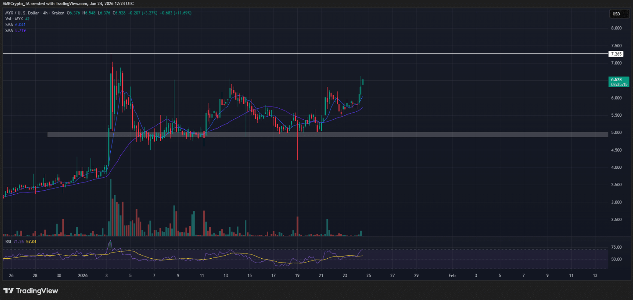
Task: Click the RSI 75.00 scale label
Action: [x=616, y=247]
